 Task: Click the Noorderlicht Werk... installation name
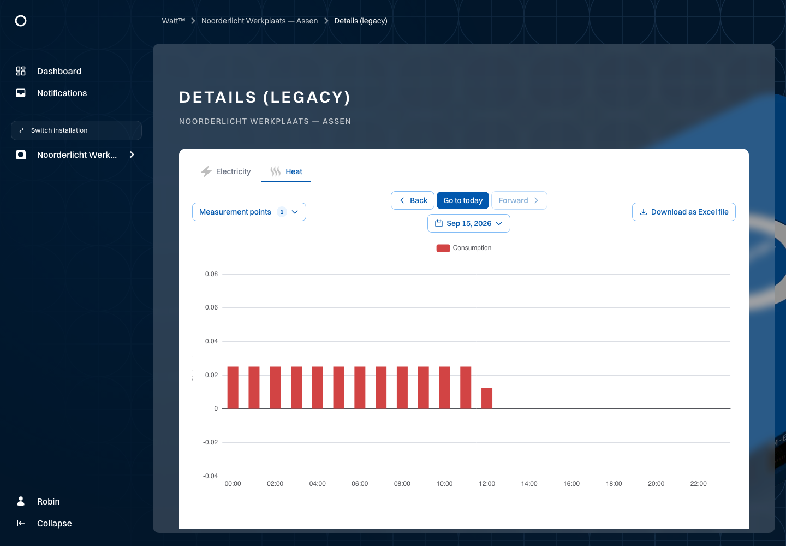click(x=77, y=155)
